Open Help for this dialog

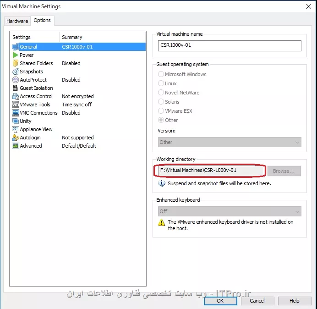tap(295, 301)
